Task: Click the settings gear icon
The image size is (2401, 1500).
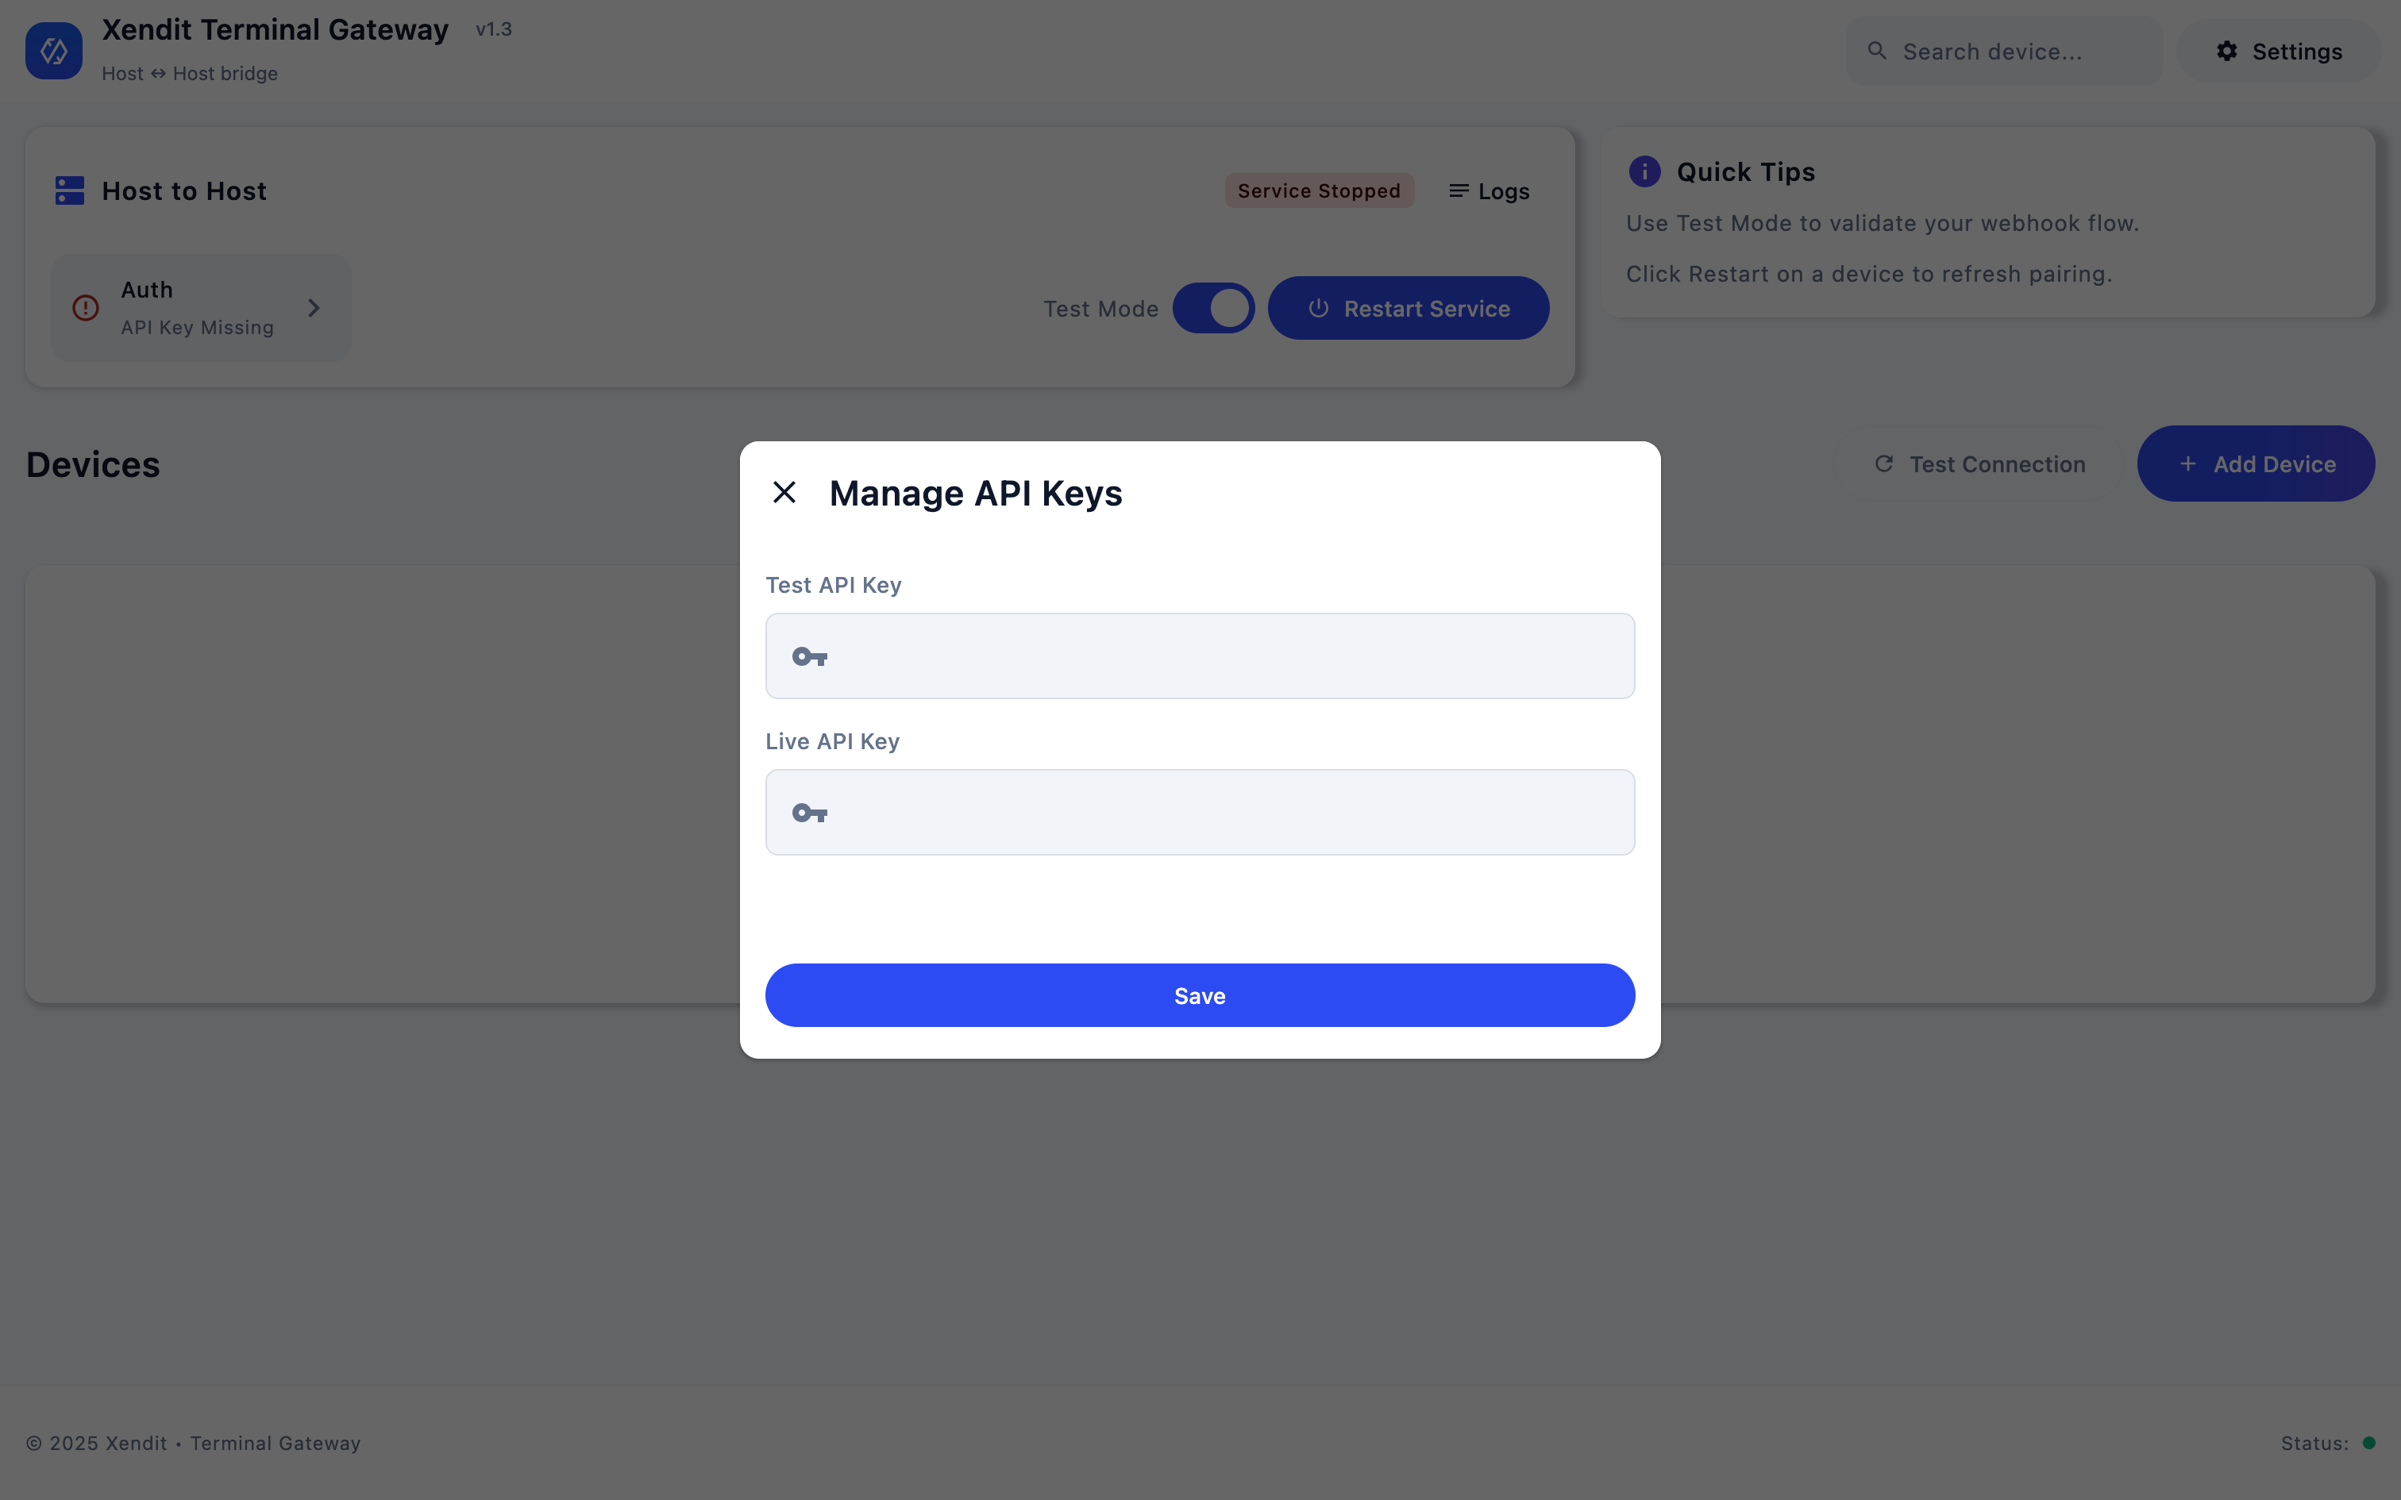Action: point(2226,51)
